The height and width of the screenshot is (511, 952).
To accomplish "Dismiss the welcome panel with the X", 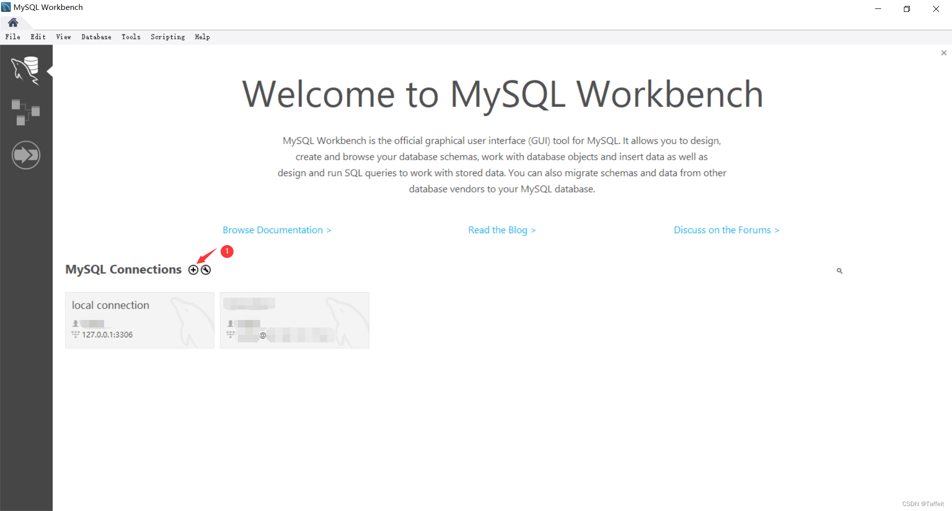I will tap(944, 53).
